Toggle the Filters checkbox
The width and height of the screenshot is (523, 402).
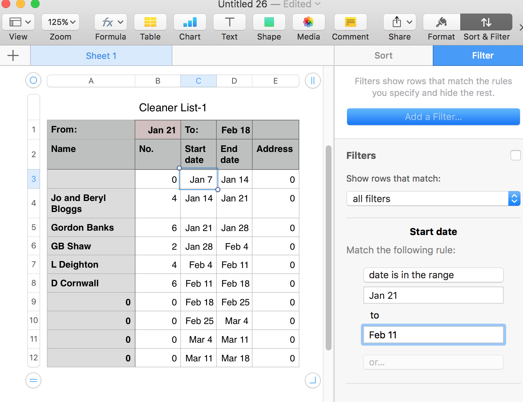(x=515, y=155)
